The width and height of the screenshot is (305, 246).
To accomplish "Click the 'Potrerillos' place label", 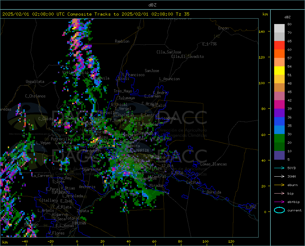I will [62, 139].
